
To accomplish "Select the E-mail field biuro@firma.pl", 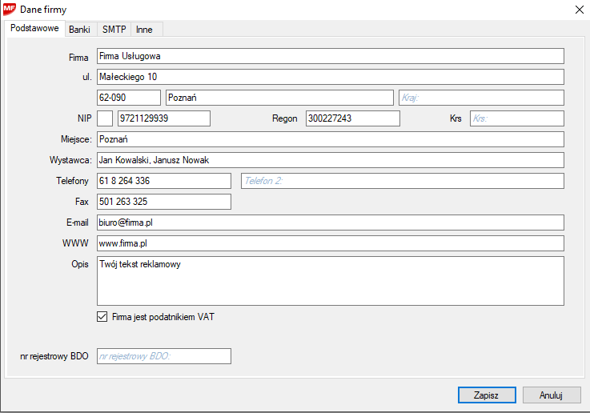I will (x=330, y=223).
